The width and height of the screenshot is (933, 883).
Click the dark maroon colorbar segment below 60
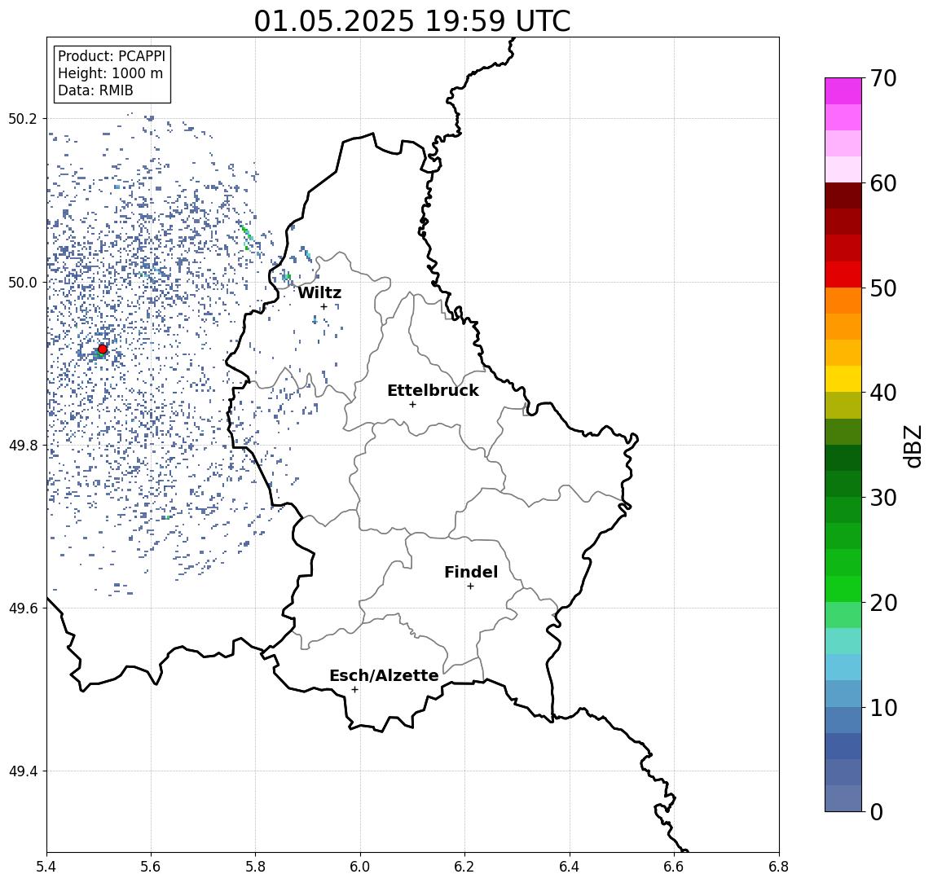click(843, 195)
